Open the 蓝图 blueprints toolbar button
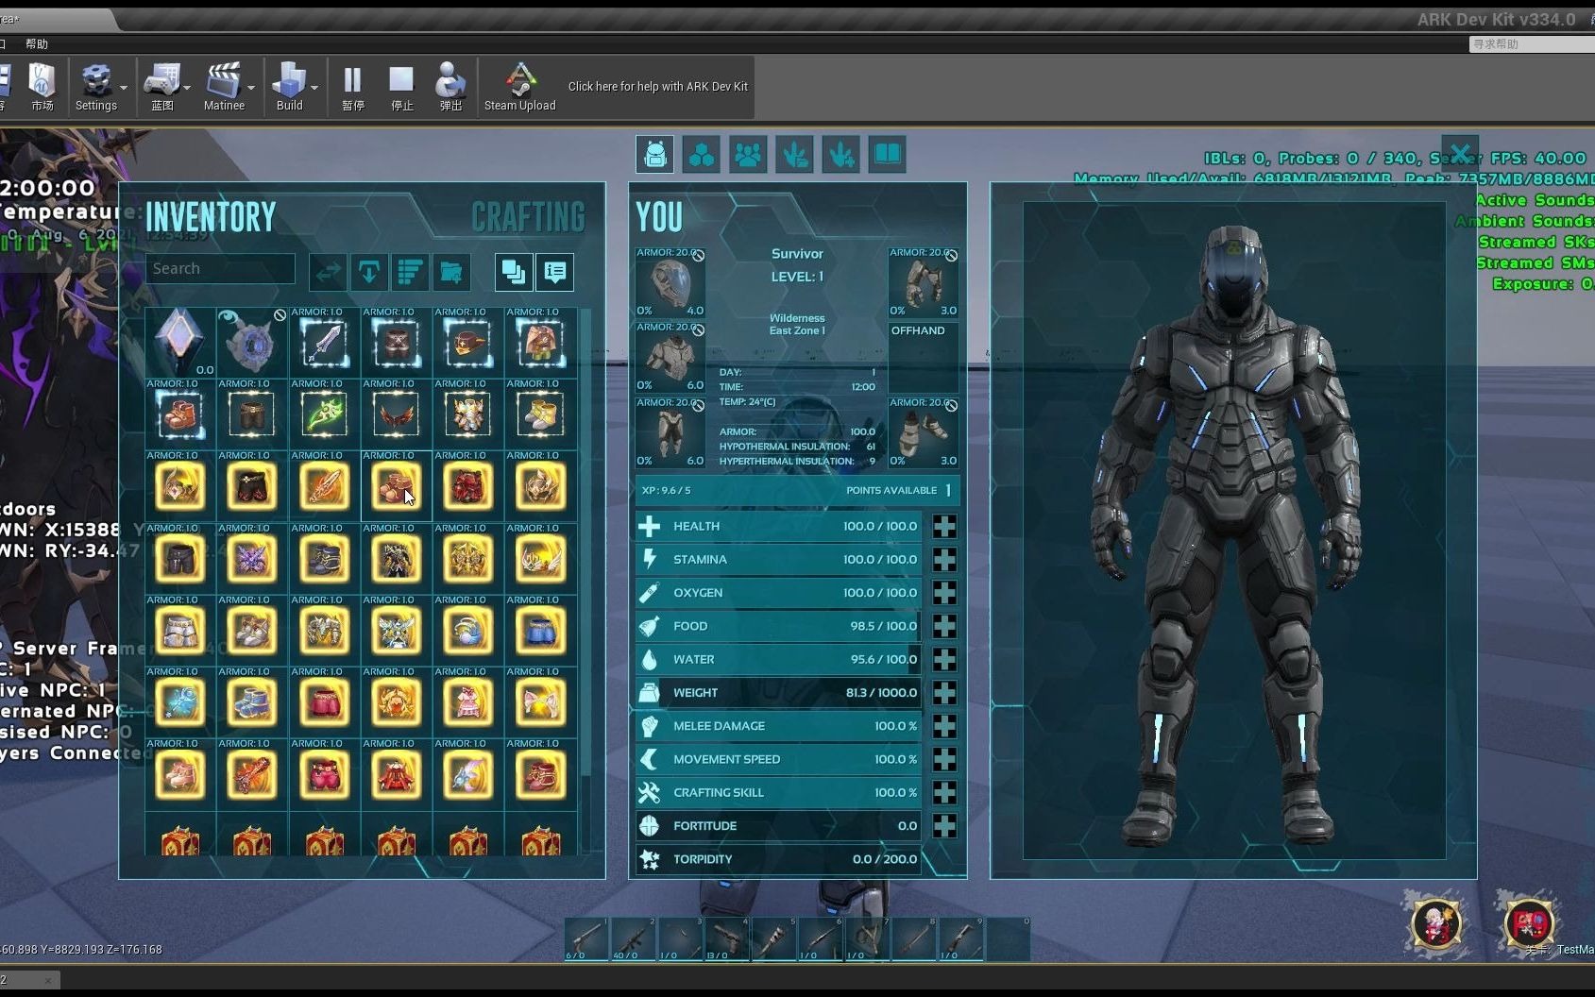The image size is (1595, 997). [x=162, y=87]
